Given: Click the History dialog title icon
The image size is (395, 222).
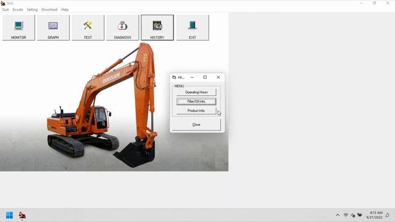Looking at the screenshot, I should pyautogui.click(x=174, y=77).
